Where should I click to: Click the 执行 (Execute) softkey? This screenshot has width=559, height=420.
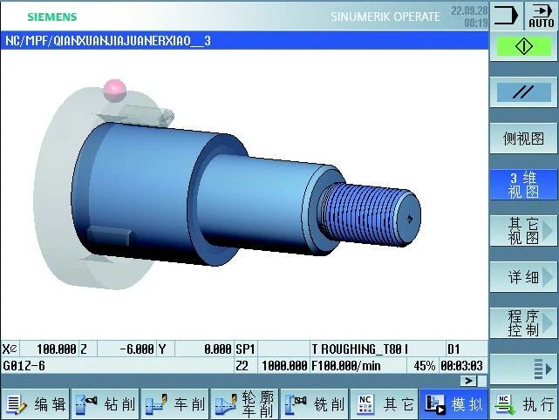(x=524, y=404)
